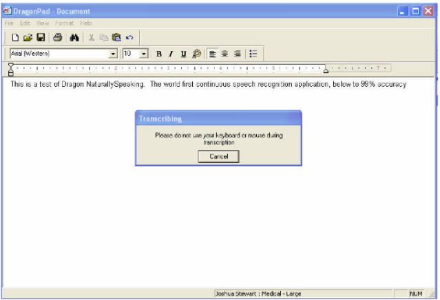Click the left indent marker on ruler
This screenshot has width=440, height=300.
(x=10, y=69)
